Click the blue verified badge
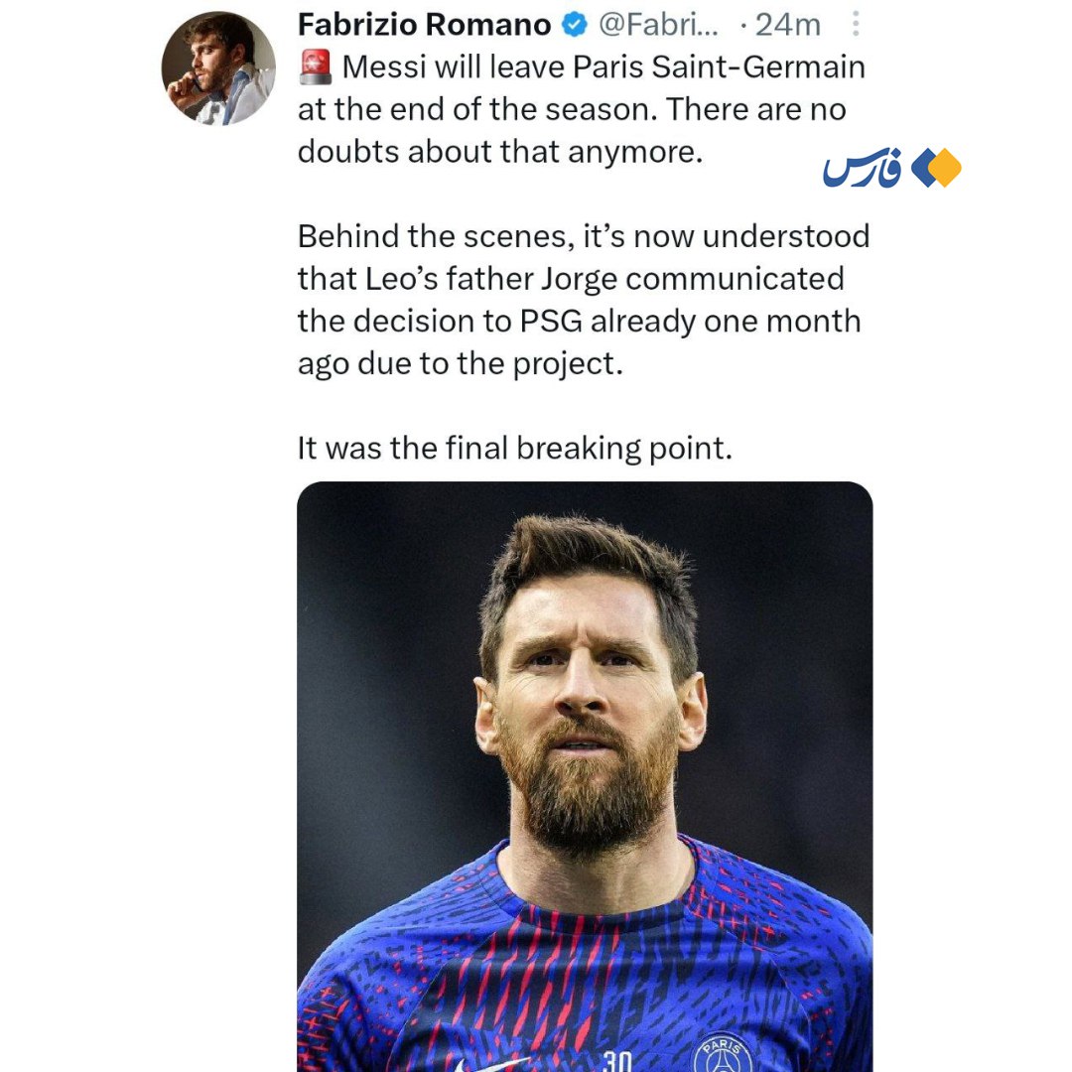 (575, 25)
